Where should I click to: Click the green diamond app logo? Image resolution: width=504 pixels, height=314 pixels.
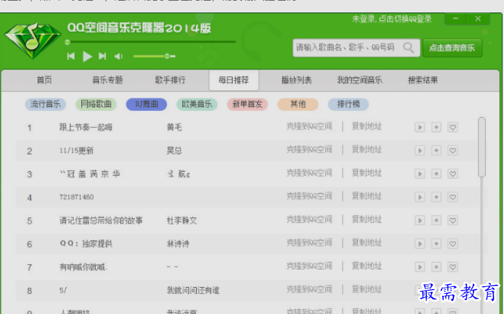click(x=33, y=40)
